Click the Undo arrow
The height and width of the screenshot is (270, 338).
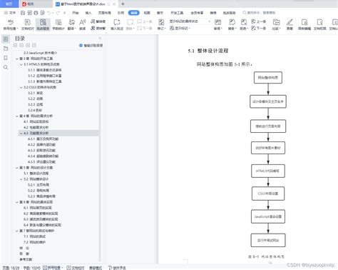(49, 13)
